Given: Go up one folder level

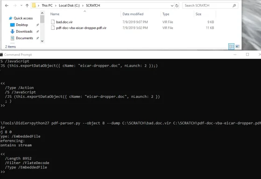Looking at the screenshot, I should pos(27,6).
